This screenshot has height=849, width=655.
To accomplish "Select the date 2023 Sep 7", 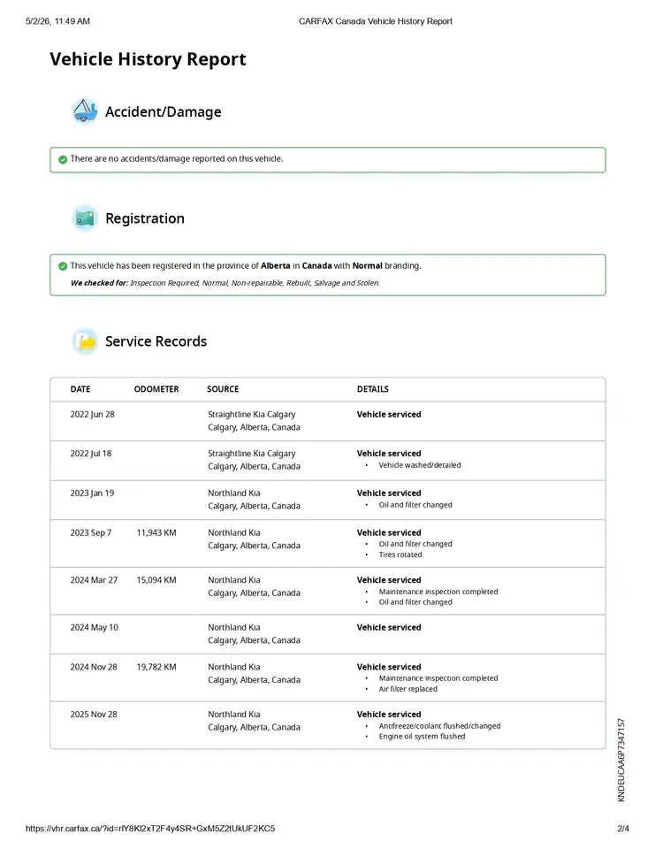I will click(90, 532).
